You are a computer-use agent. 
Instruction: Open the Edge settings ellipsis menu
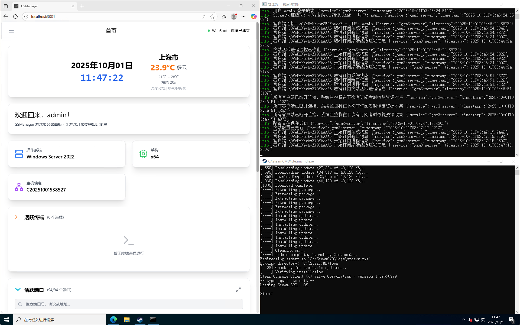coord(243,17)
